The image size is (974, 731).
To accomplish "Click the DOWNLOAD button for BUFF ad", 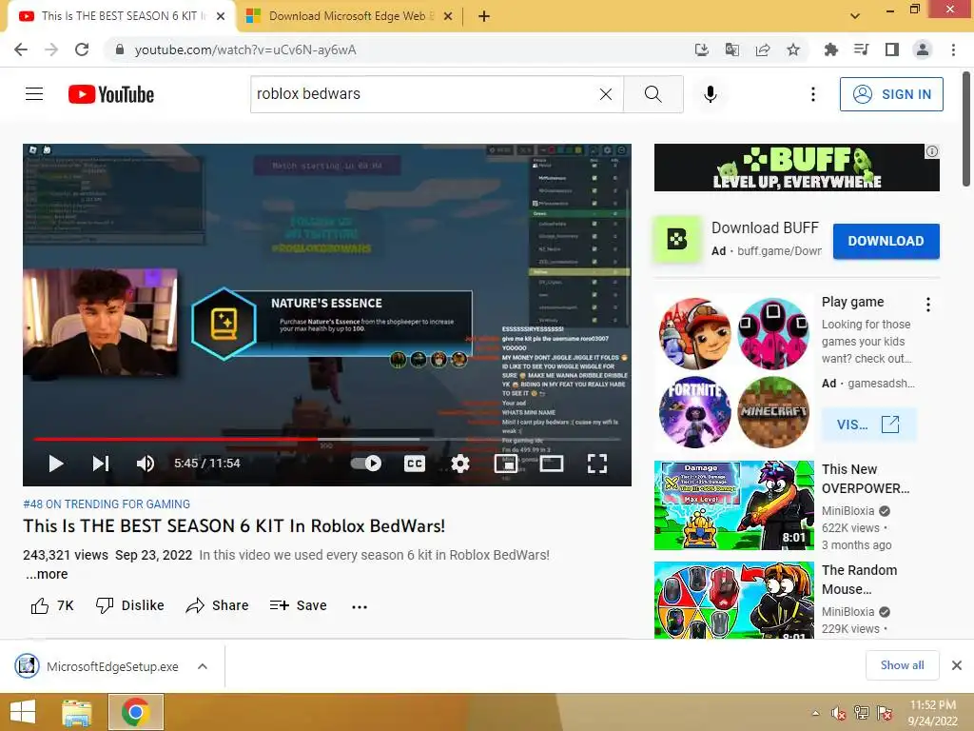I will [886, 241].
